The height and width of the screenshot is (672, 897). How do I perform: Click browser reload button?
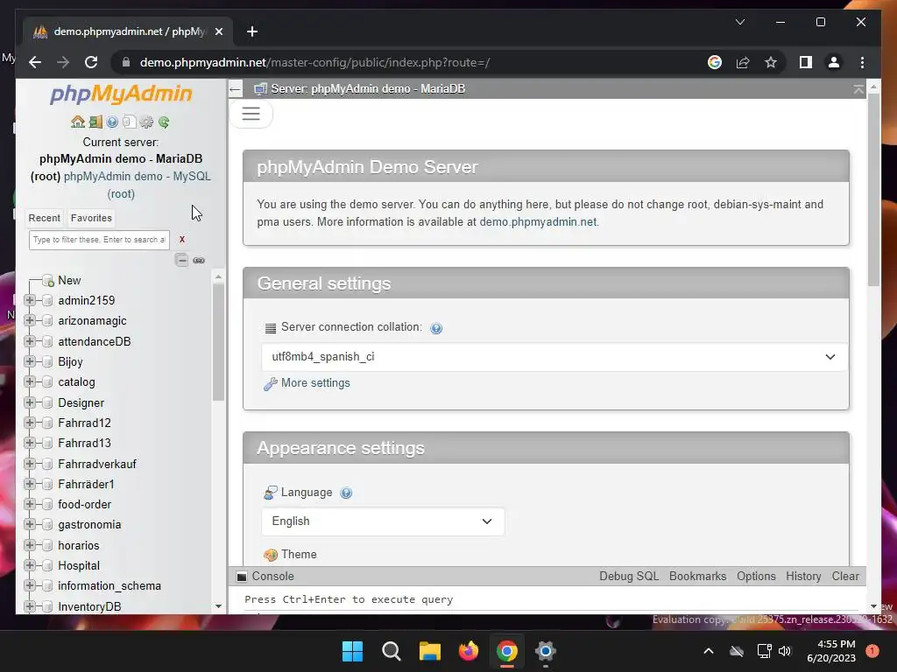(91, 62)
